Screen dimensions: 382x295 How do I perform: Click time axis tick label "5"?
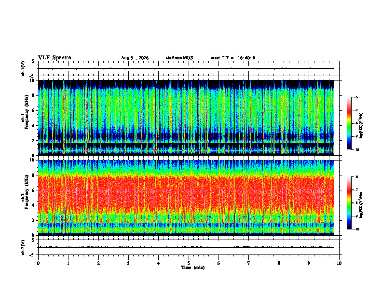189,263
